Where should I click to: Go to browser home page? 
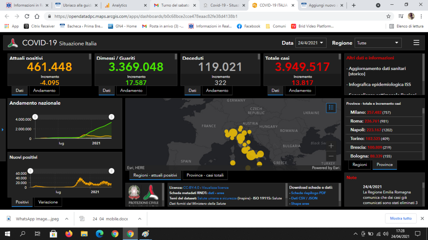click(x=37, y=16)
